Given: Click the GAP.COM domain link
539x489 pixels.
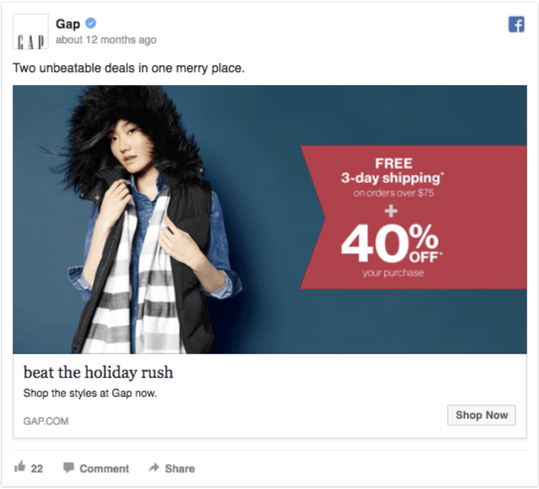Looking at the screenshot, I should point(46,421).
